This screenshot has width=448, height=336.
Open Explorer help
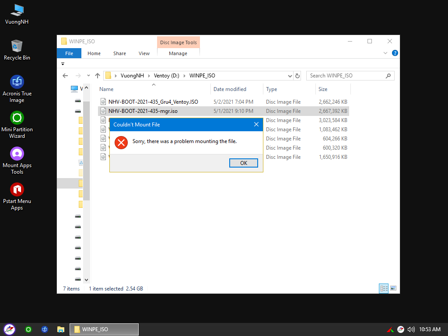coord(395,53)
